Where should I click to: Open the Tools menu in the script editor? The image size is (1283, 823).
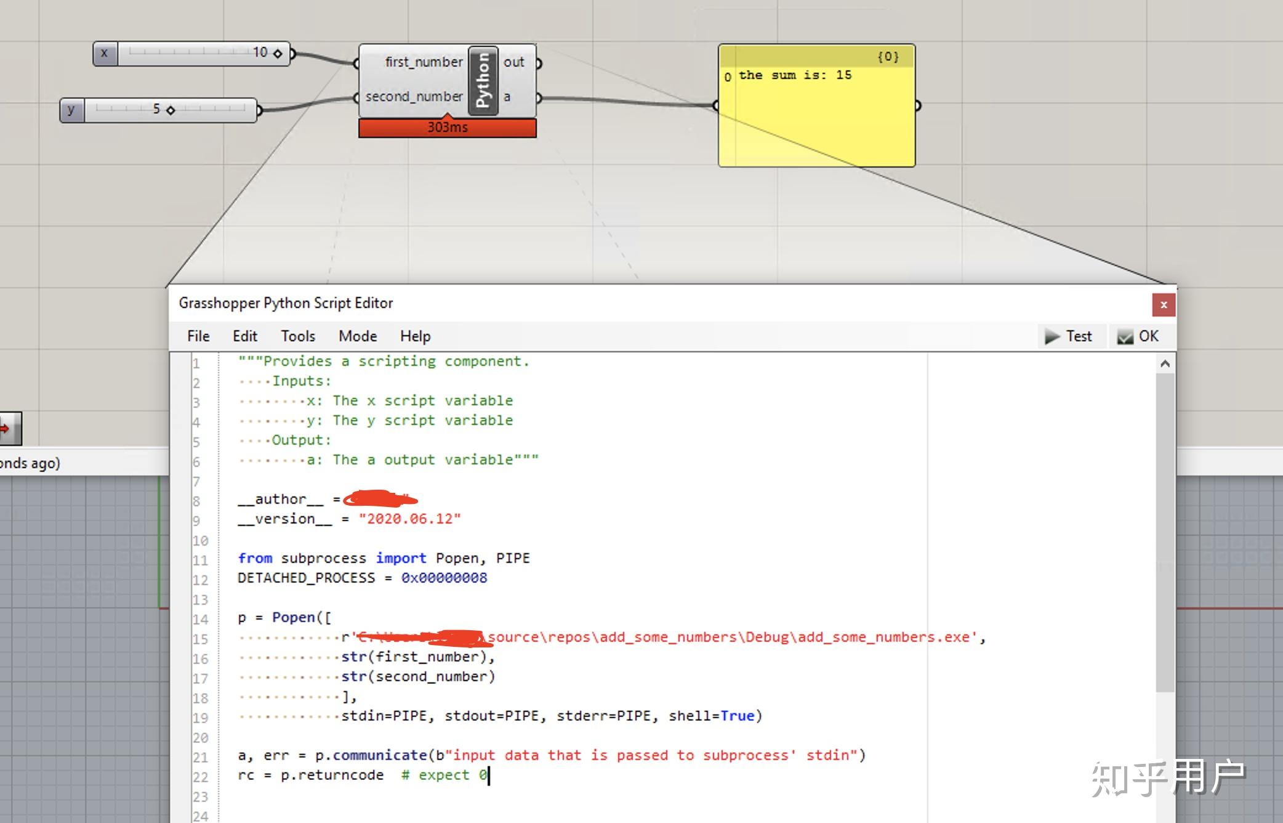pos(298,336)
